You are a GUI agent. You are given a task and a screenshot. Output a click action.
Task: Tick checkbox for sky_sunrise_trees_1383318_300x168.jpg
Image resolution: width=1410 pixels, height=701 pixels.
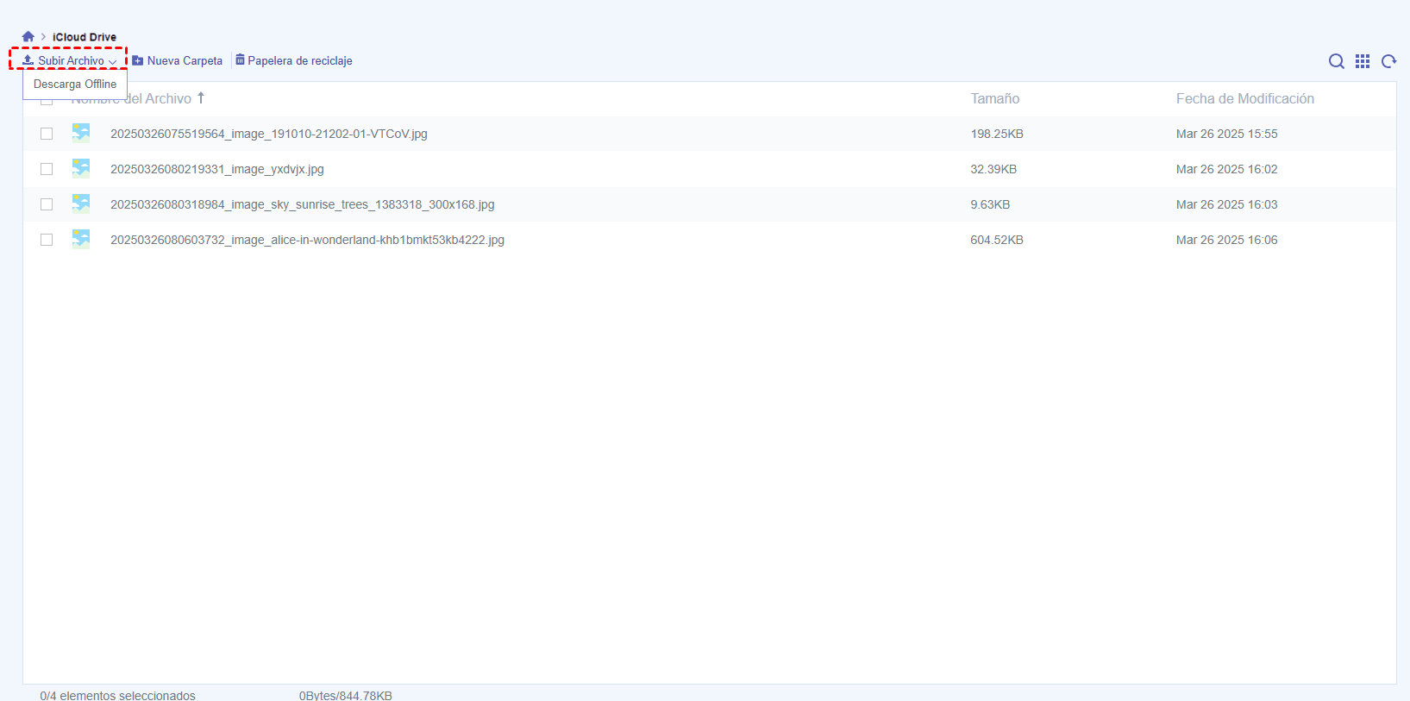click(x=47, y=204)
